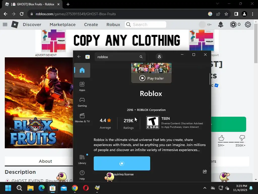Go back in Chrome browser
258x194 pixels.
(6, 14)
